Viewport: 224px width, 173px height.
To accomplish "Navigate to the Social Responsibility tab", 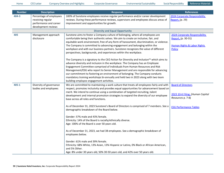I will (x=174, y=4).
